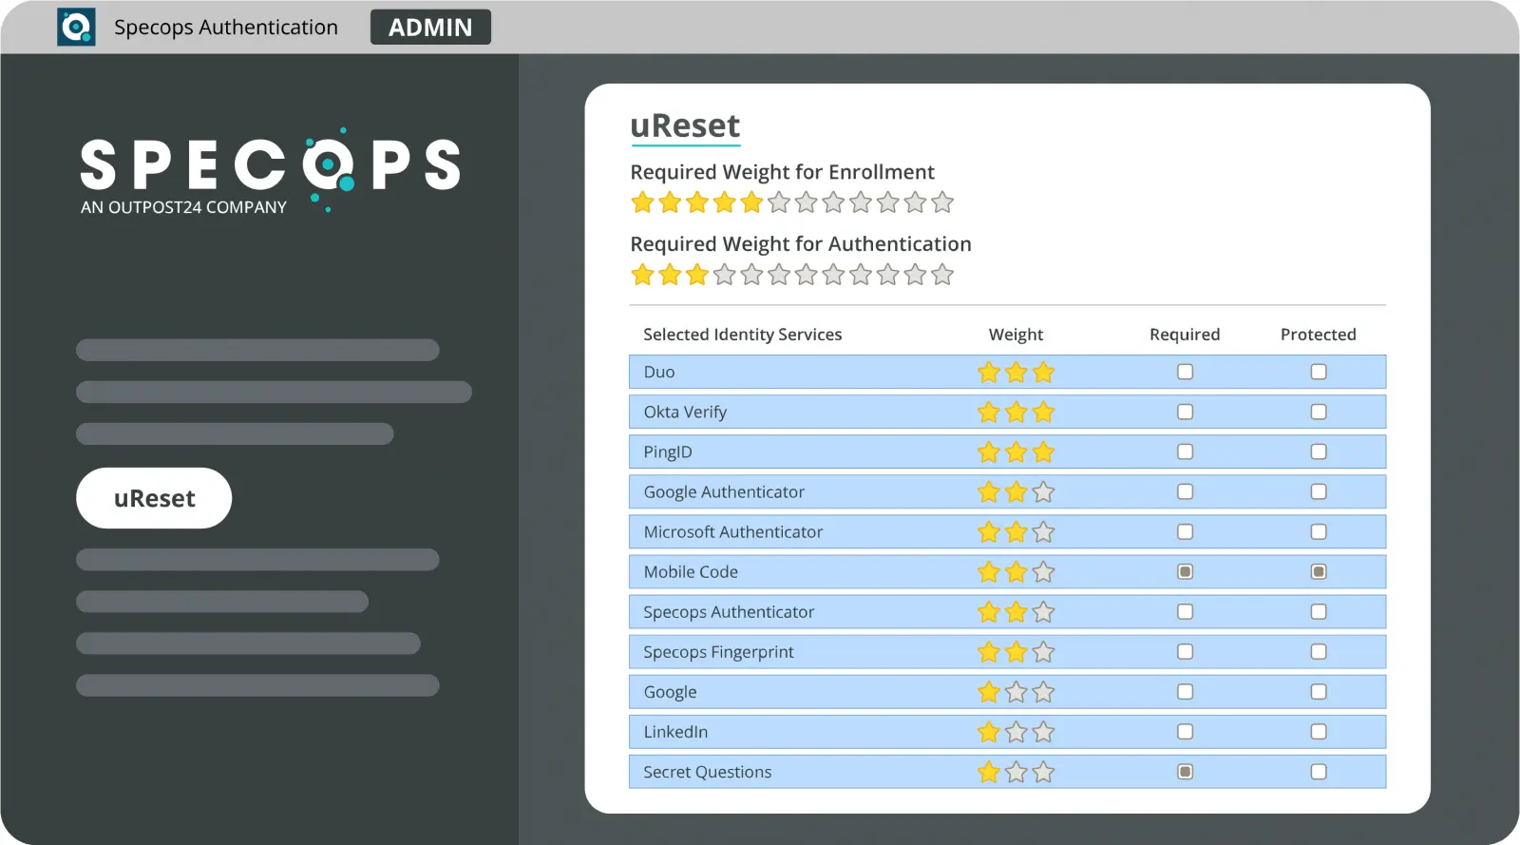1520x845 pixels.
Task: Click the empty third star for Google Authenticator
Action: tap(1043, 491)
